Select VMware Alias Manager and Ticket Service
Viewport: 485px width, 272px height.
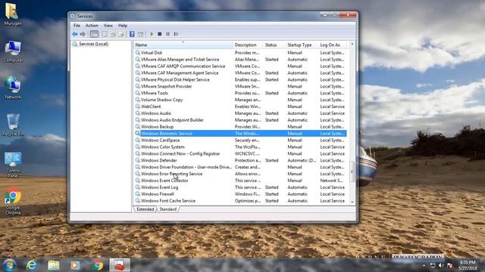point(240,60)
